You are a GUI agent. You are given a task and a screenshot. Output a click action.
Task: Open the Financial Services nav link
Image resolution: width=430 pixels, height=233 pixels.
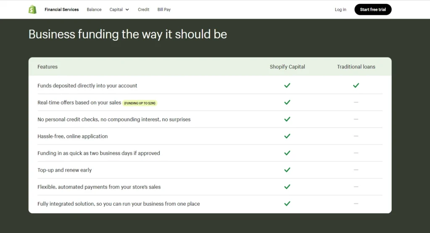pos(62,10)
